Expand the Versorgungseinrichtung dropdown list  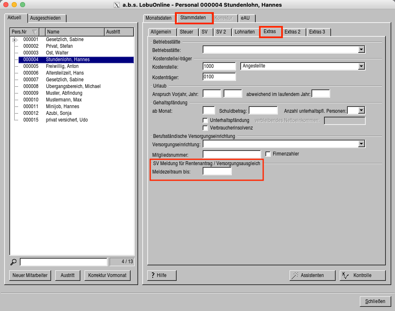coord(362,144)
